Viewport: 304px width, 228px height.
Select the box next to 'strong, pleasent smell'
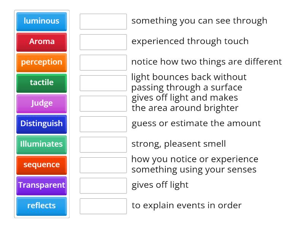tap(103, 144)
